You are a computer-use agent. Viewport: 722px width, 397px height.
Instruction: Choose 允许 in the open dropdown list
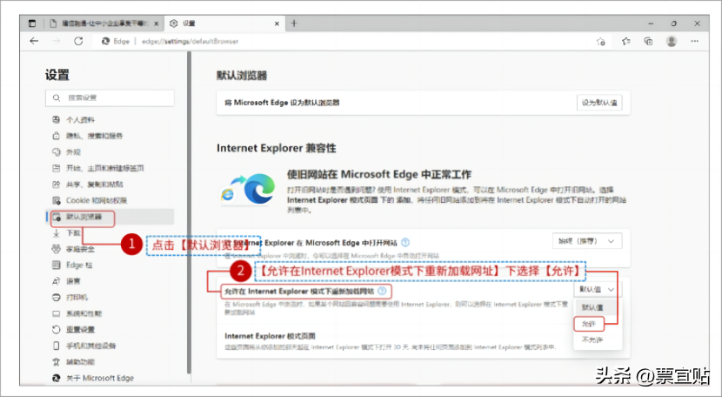coord(598,324)
